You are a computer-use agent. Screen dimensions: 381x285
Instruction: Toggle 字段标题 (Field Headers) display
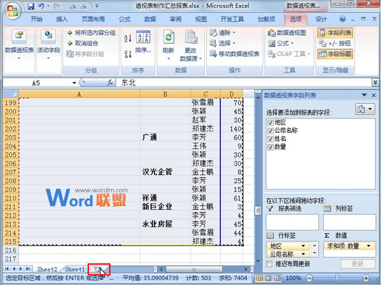click(x=335, y=54)
